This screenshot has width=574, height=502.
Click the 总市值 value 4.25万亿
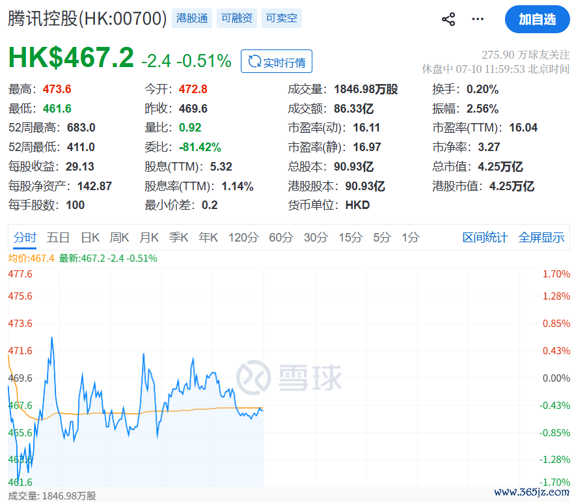click(x=500, y=167)
